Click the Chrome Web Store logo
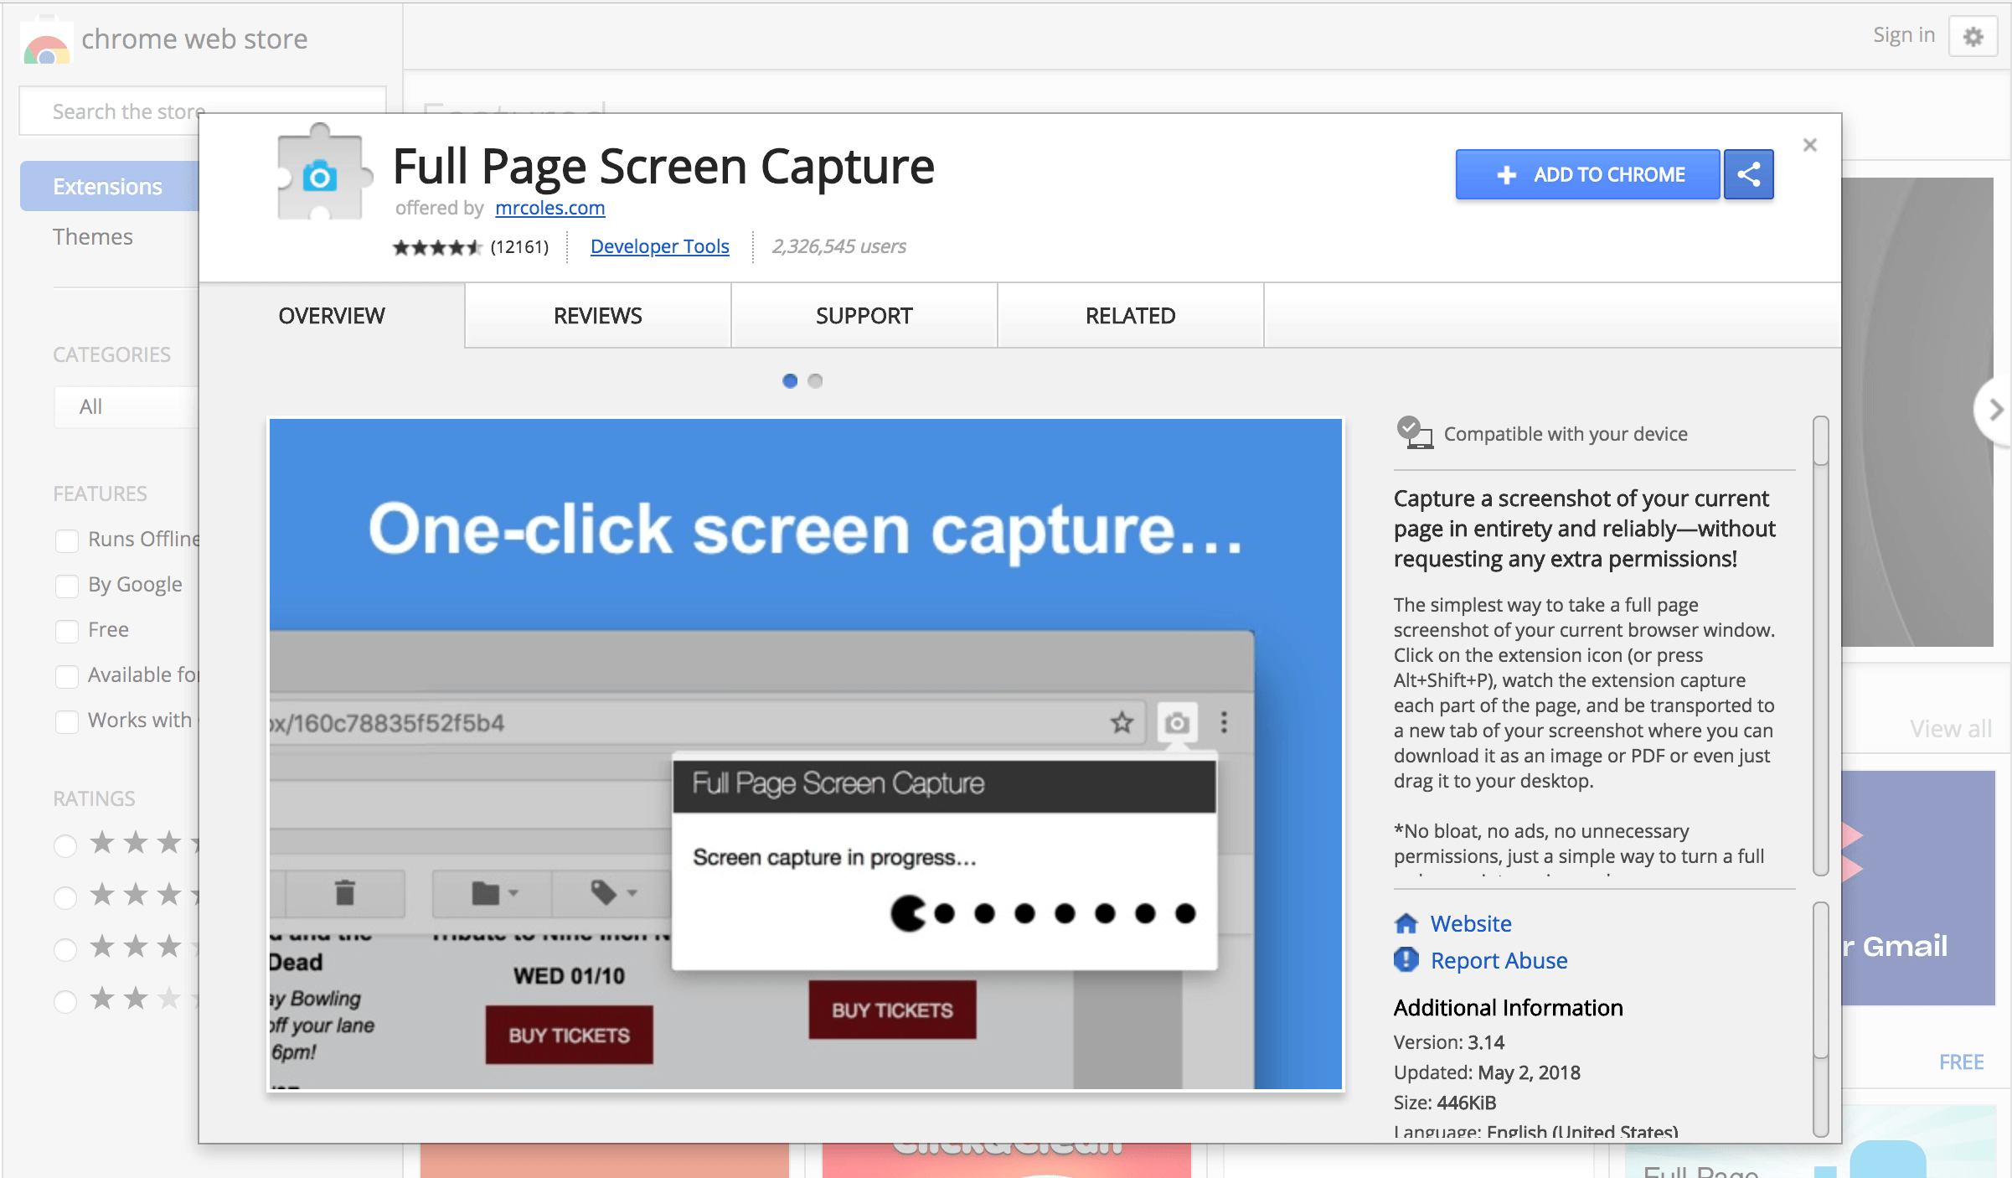This screenshot has height=1178, width=2012. tap(46, 40)
